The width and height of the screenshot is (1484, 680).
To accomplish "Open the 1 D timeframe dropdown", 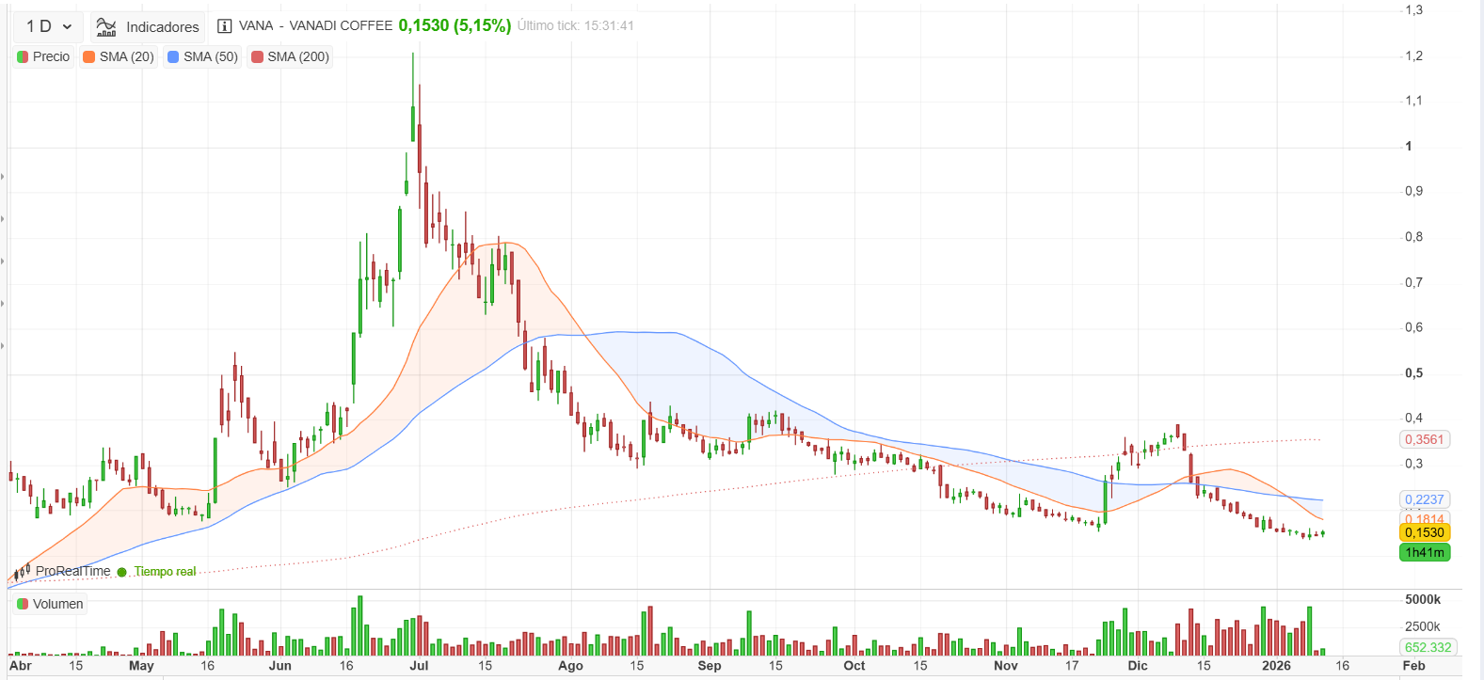I will [48, 26].
